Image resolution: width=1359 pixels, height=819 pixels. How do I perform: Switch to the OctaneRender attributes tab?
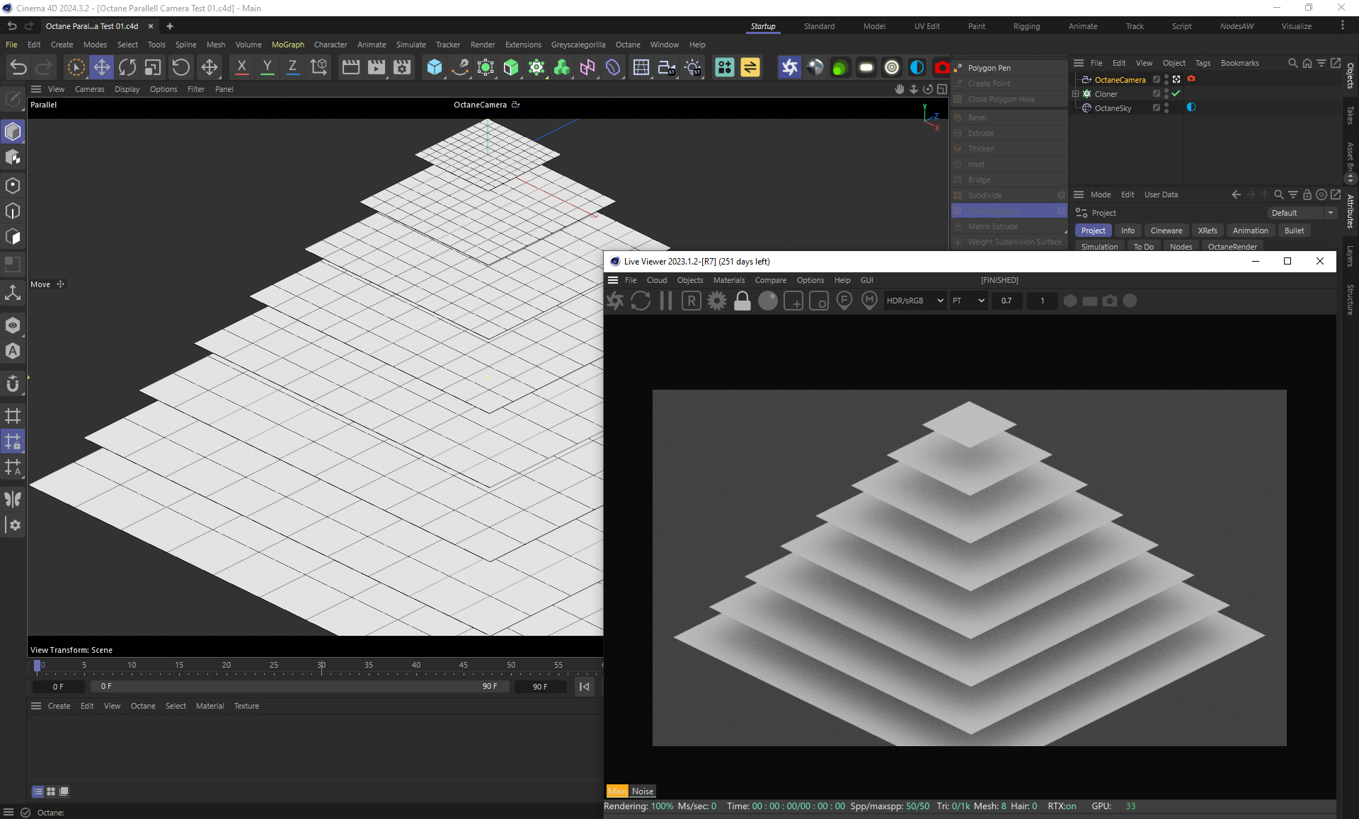tap(1232, 247)
